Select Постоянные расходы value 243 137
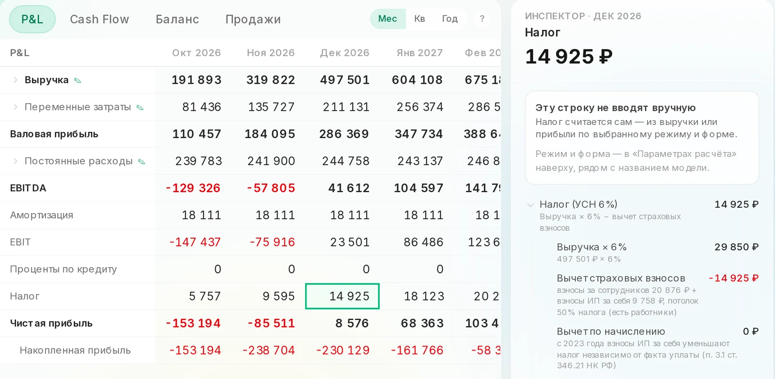This screenshot has width=775, height=379. click(420, 161)
